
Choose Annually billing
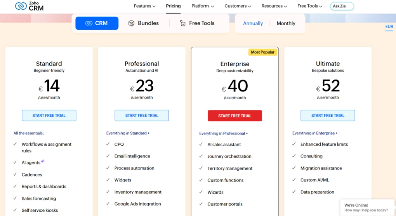point(253,24)
